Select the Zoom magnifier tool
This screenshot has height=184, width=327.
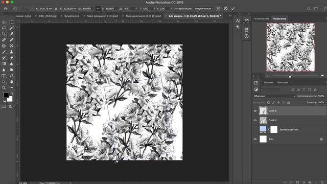4,87
